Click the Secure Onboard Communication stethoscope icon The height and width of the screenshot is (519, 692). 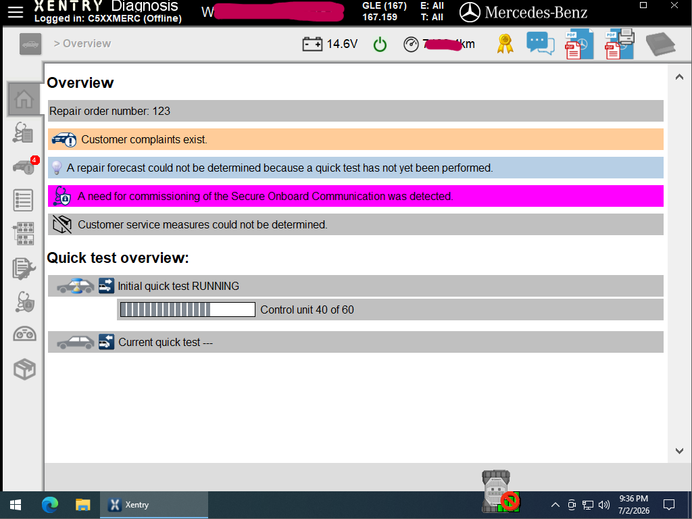[x=61, y=196]
